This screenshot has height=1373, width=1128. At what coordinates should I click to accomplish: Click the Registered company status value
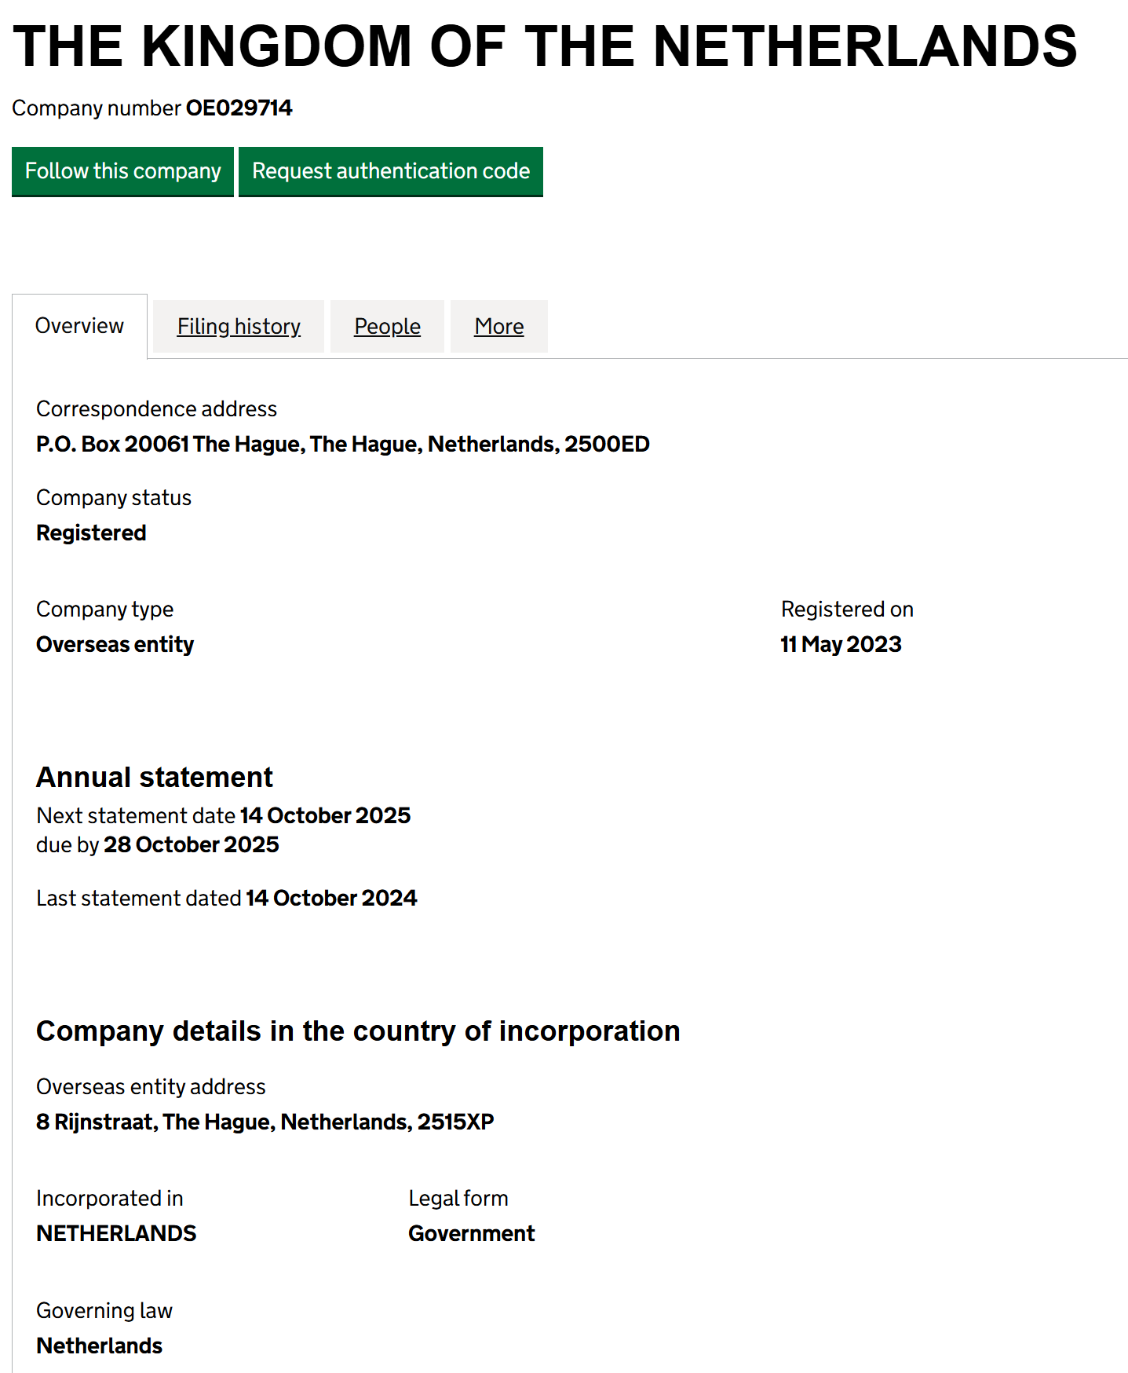tap(91, 533)
